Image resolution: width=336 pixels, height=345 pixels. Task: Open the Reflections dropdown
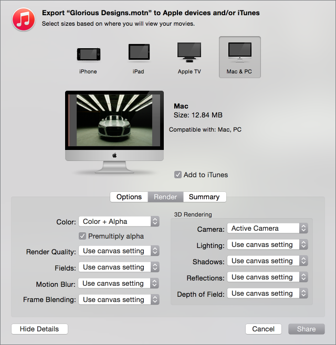267,277
